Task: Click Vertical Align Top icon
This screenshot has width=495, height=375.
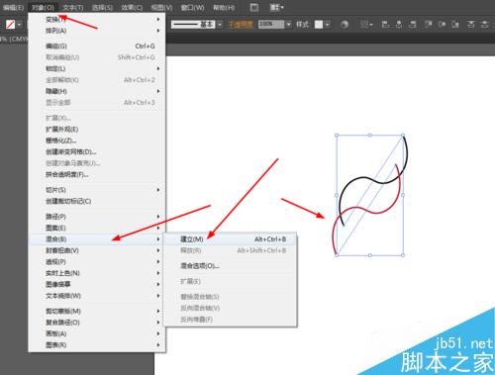Action: (x=429, y=25)
